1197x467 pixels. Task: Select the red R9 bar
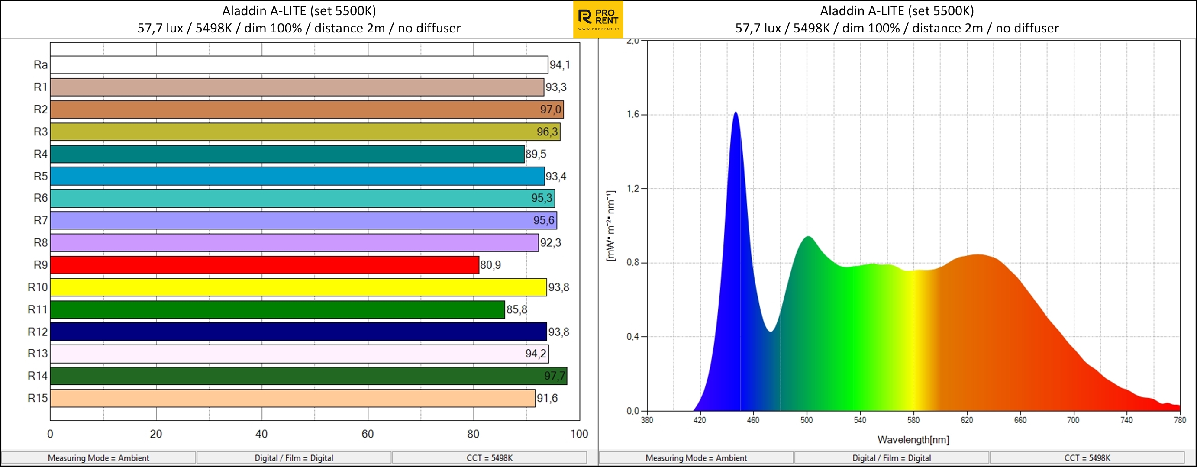(x=265, y=265)
